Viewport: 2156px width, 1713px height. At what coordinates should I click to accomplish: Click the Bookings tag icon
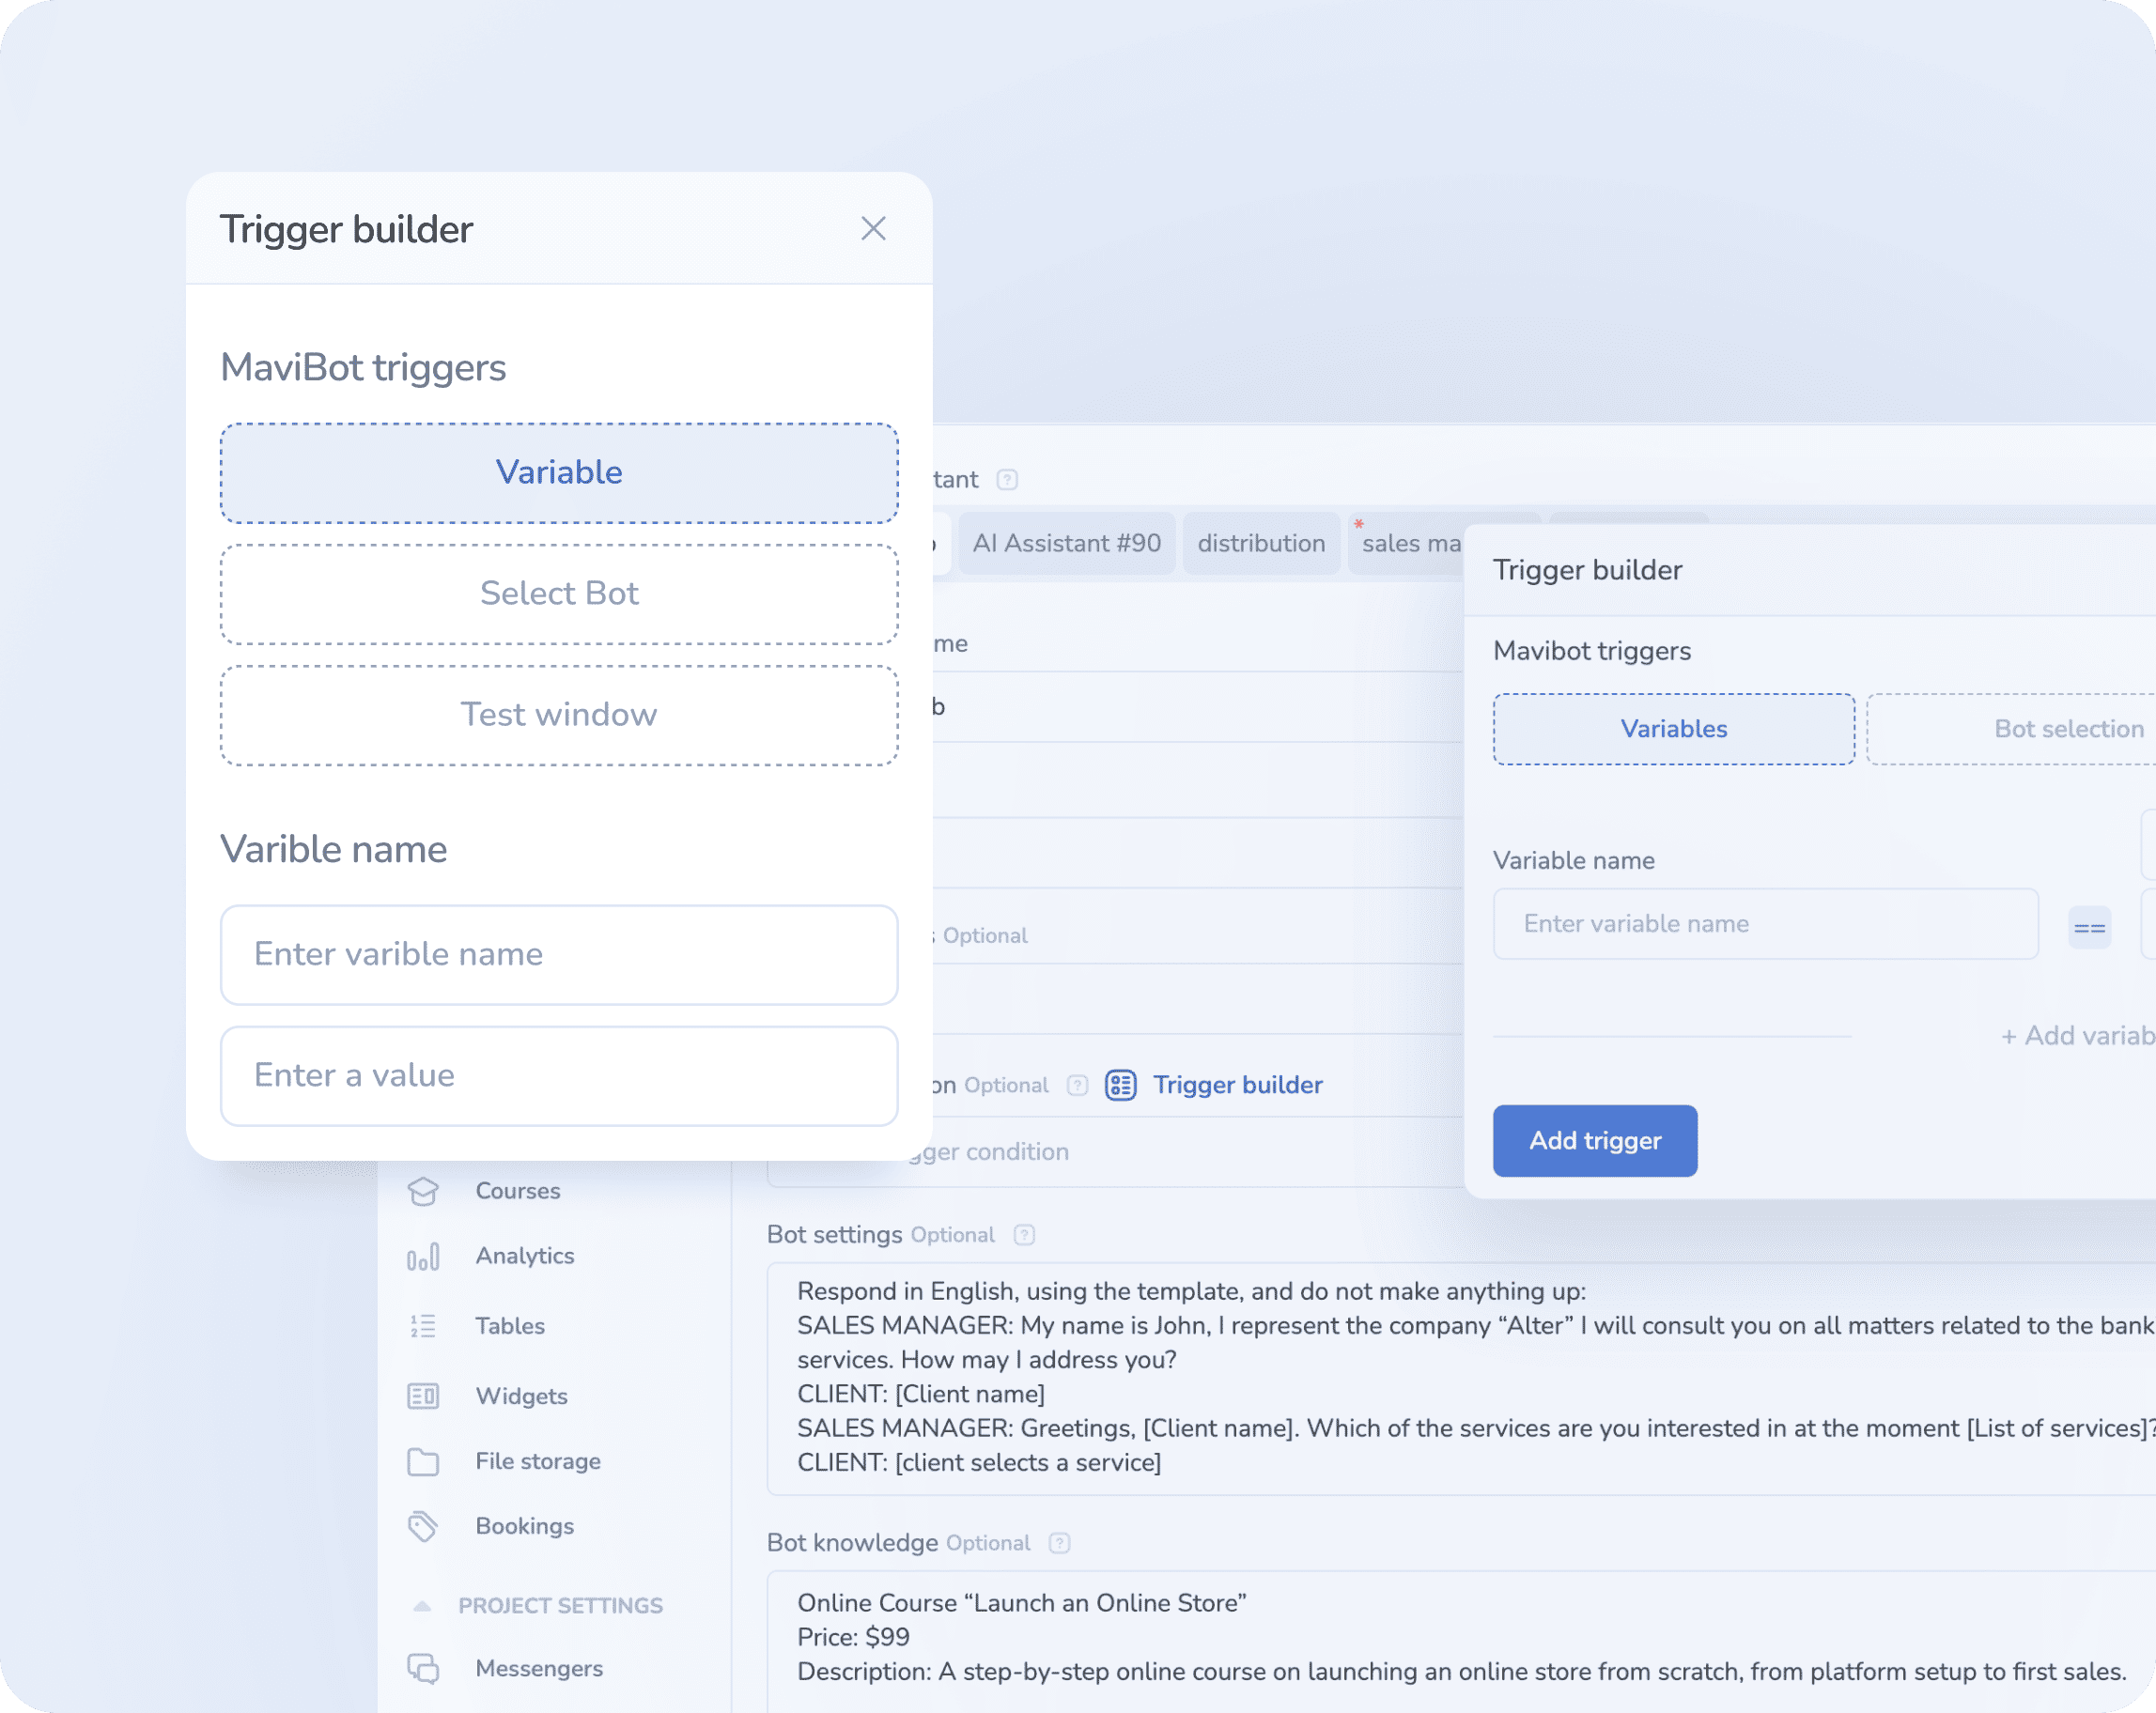click(423, 1526)
